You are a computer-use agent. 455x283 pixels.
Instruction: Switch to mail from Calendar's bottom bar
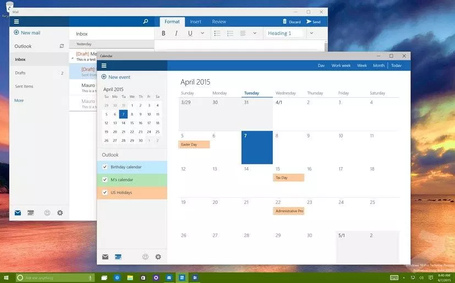tap(105, 257)
